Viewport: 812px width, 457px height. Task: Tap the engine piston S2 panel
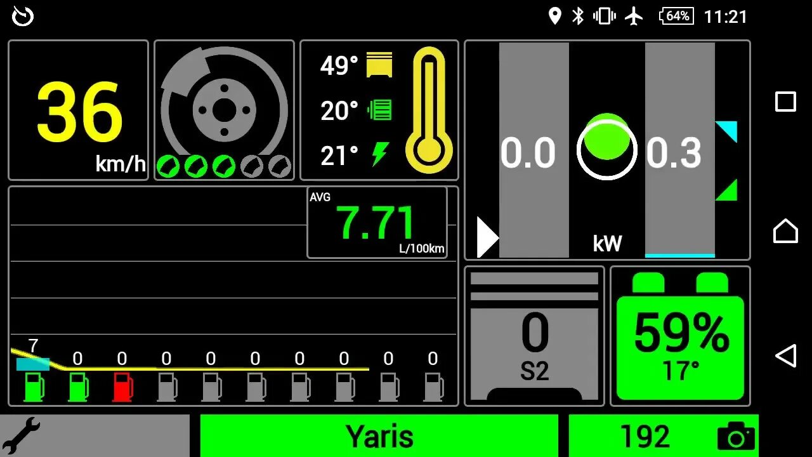tap(534, 336)
